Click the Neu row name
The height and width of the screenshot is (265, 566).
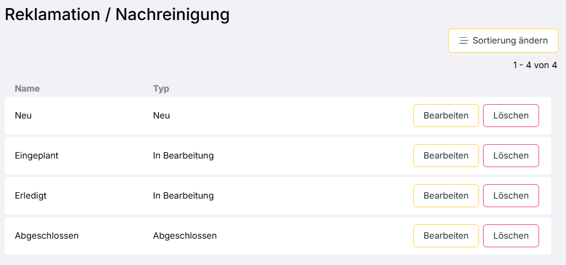click(x=23, y=116)
